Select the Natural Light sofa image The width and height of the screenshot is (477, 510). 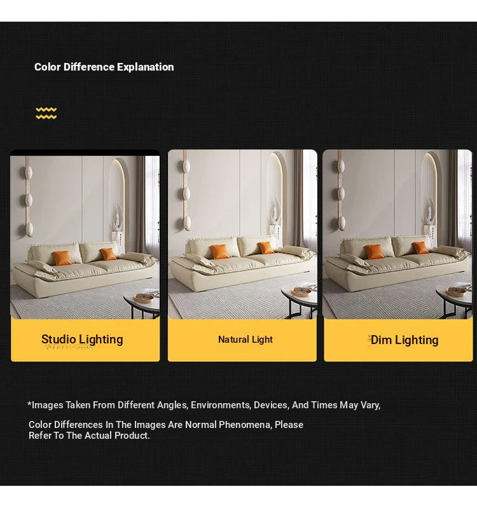point(242,234)
